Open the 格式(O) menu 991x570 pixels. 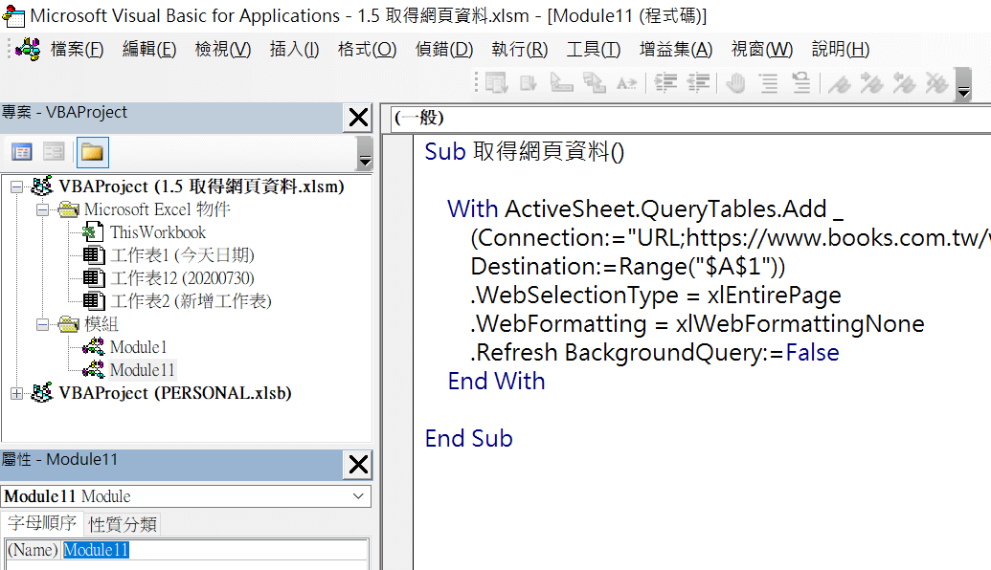[367, 49]
